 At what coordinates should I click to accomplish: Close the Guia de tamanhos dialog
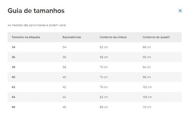pyautogui.click(x=180, y=11)
